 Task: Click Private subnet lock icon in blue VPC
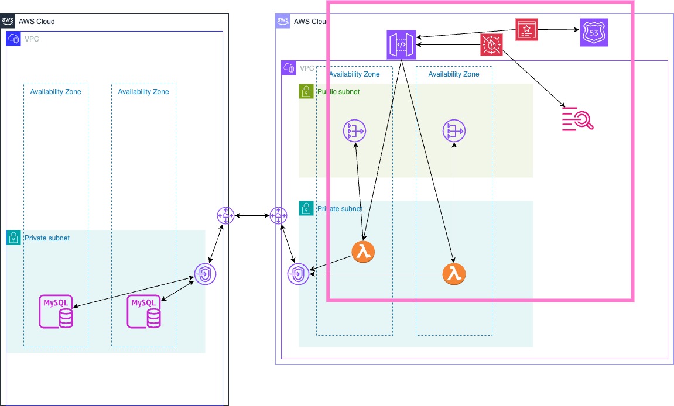[x=13, y=238]
